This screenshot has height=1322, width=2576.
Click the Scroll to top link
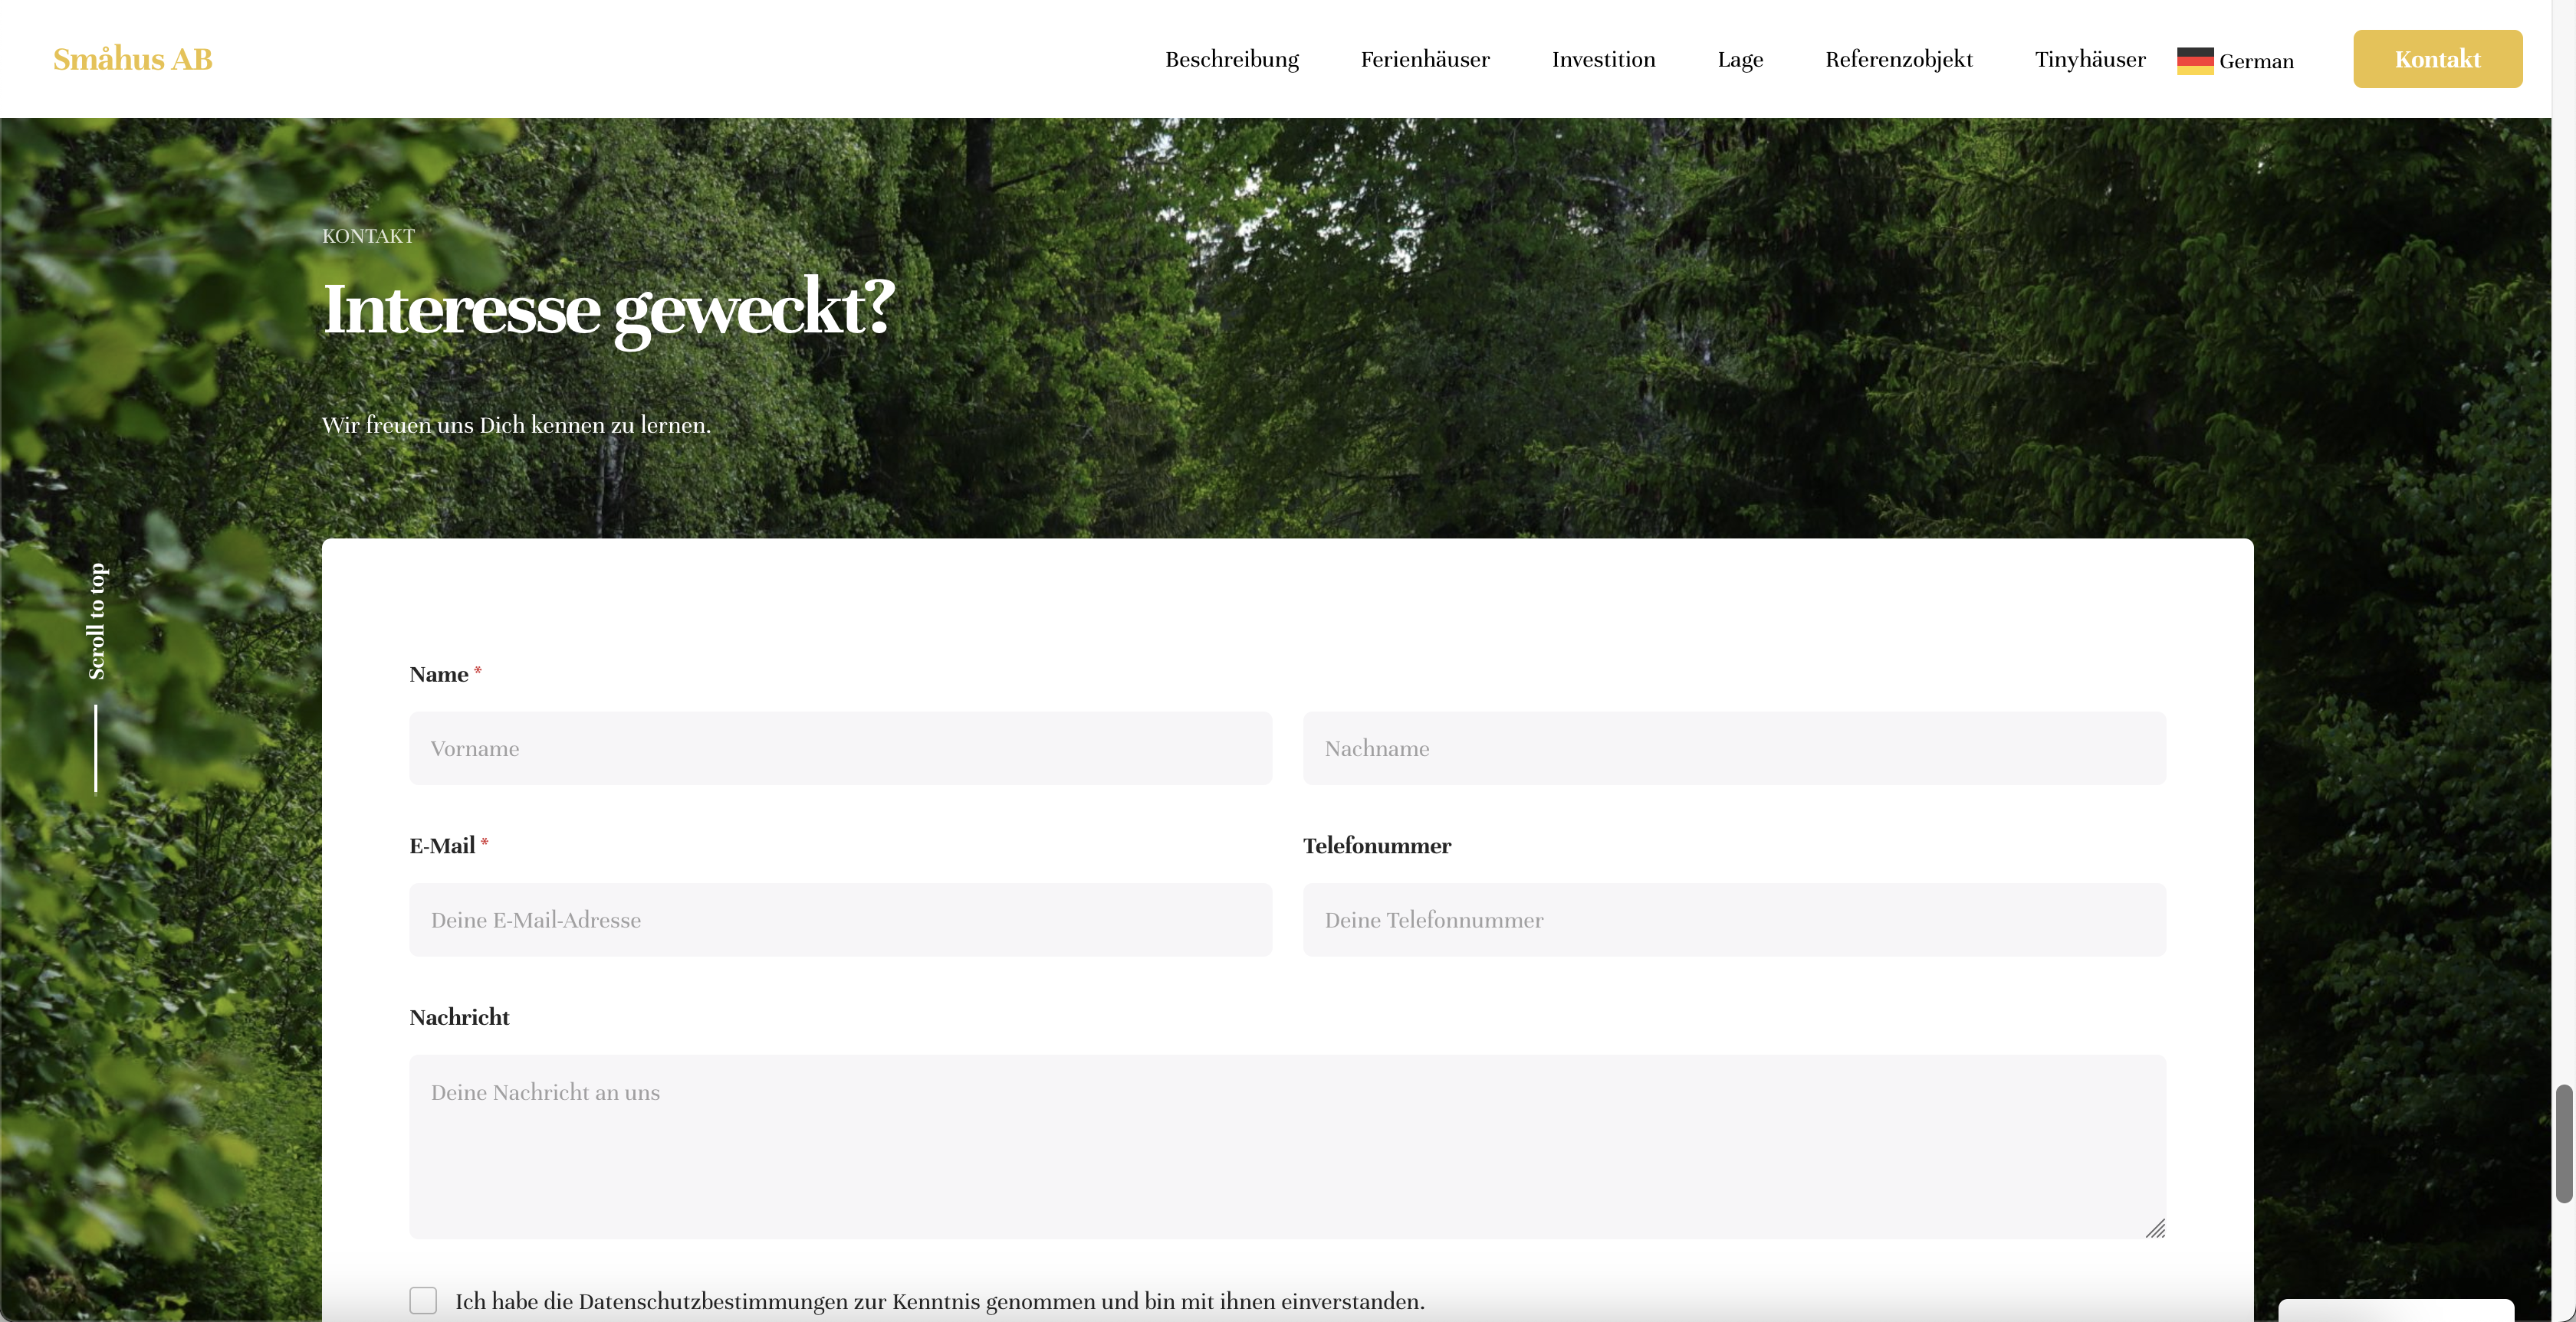(x=97, y=621)
